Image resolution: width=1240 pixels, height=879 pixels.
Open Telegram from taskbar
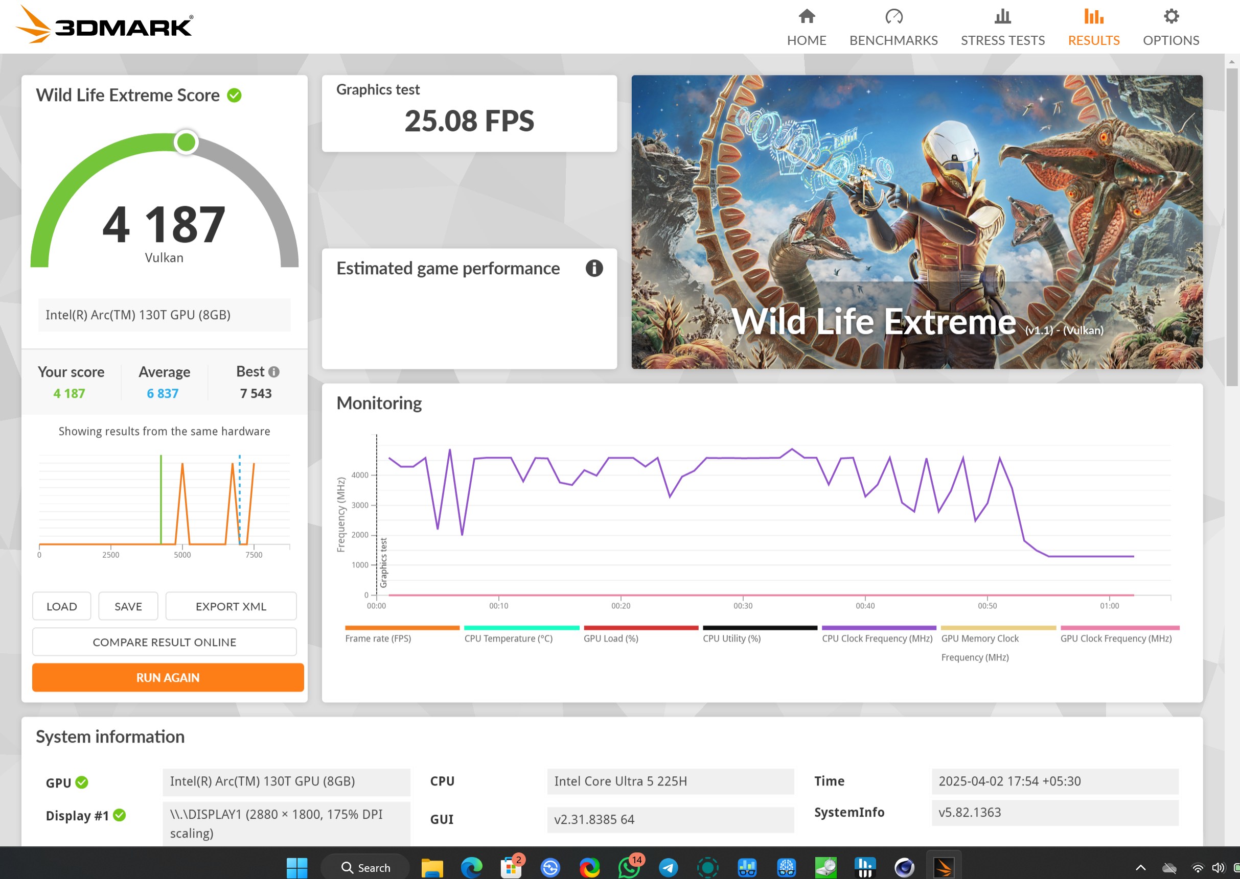669,868
